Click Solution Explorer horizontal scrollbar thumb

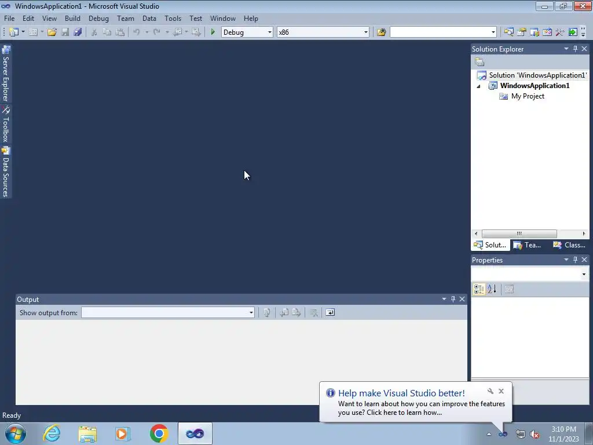(519, 234)
